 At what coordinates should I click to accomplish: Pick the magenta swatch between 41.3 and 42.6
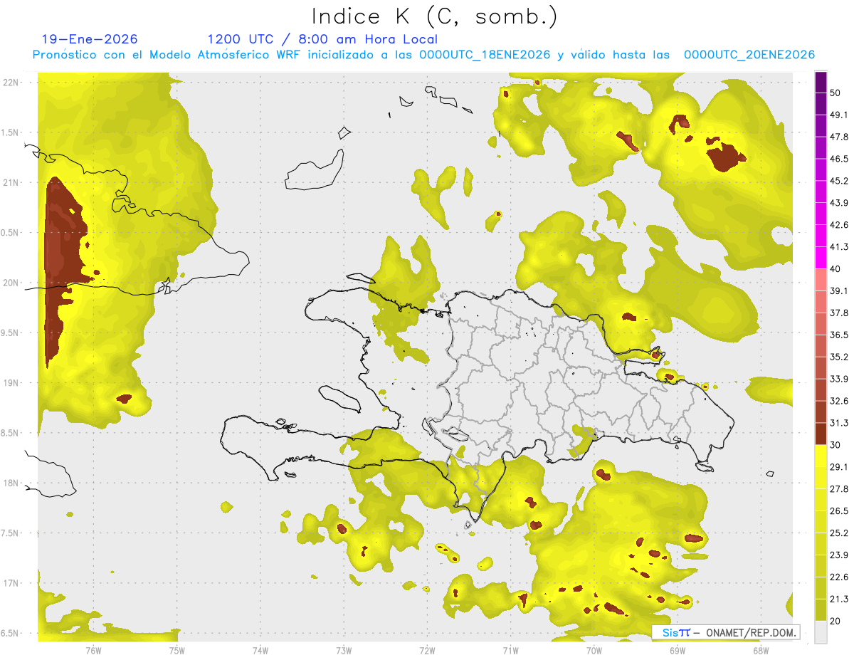point(821,236)
